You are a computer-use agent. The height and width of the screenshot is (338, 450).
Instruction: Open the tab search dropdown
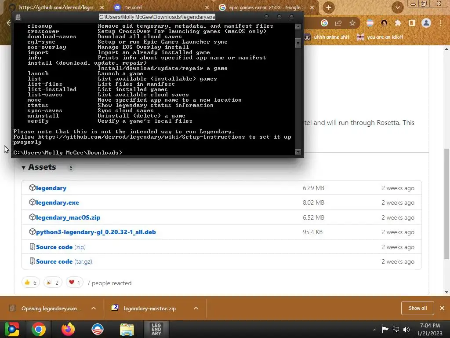click(397, 7)
